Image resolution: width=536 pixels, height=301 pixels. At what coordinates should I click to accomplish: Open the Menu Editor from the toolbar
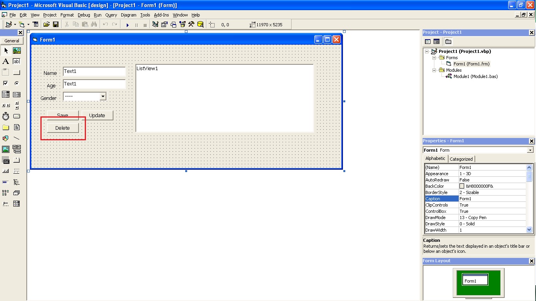click(36, 24)
